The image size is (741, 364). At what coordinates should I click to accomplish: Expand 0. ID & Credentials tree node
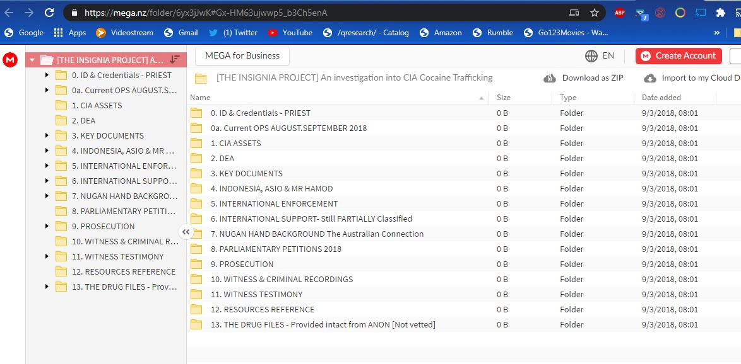pyautogui.click(x=47, y=75)
